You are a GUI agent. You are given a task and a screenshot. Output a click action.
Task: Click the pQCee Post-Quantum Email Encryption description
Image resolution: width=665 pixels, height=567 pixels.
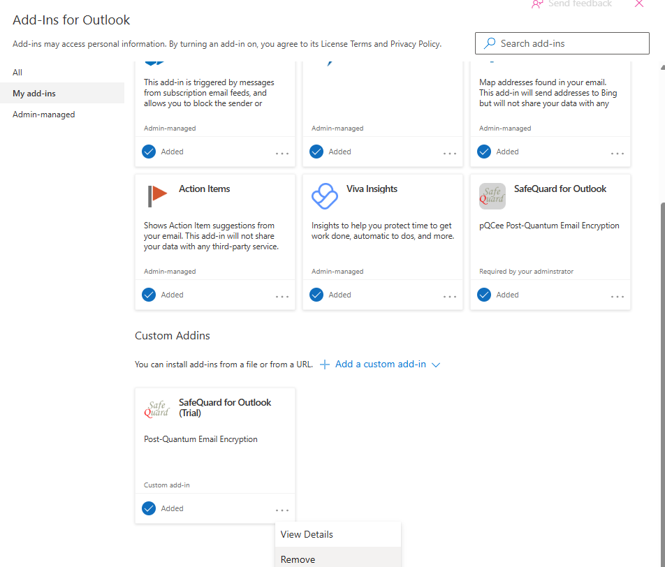549,226
